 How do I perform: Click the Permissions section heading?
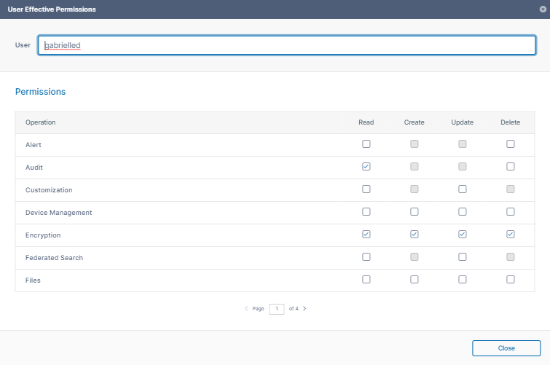click(40, 92)
